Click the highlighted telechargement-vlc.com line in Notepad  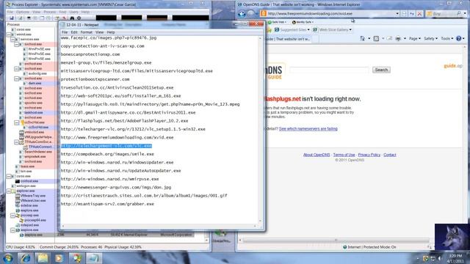[106, 146]
